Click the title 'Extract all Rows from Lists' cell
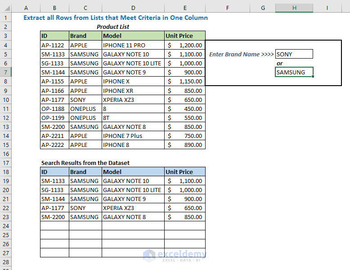The image size is (350, 270). (x=116, y=18)
